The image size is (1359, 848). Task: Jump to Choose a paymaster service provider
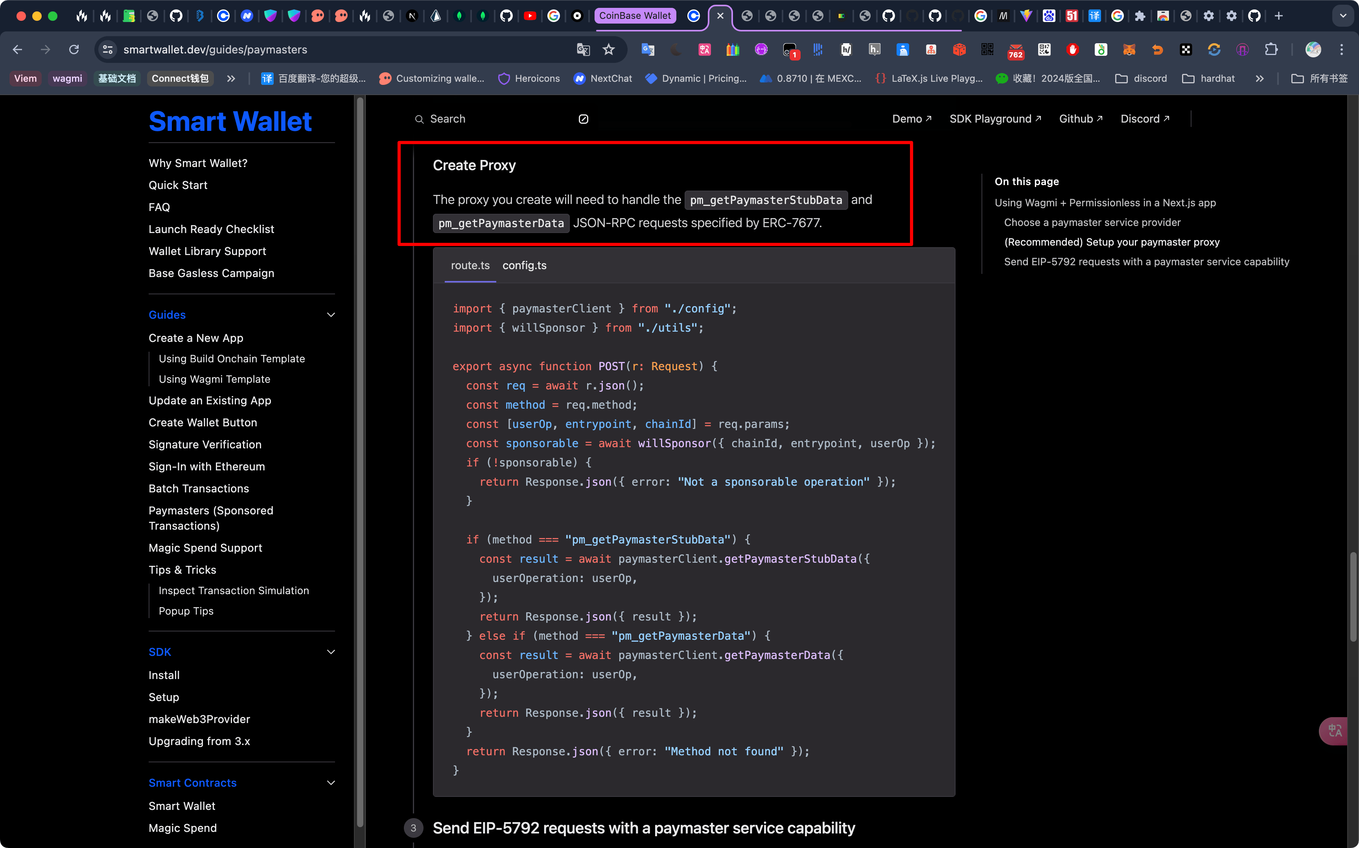(1092, 223)
